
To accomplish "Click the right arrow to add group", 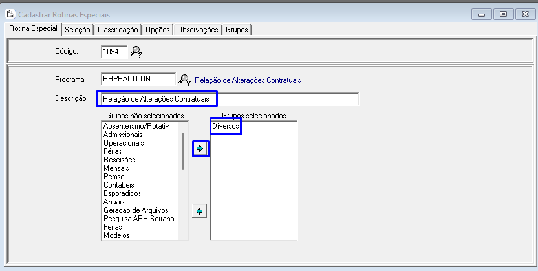I will (x=200, y=149).
